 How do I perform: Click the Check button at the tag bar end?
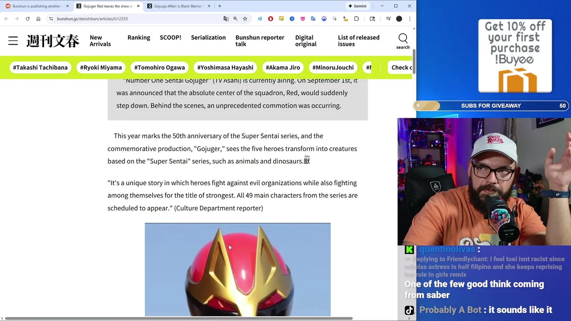click(x=400, y=67)
